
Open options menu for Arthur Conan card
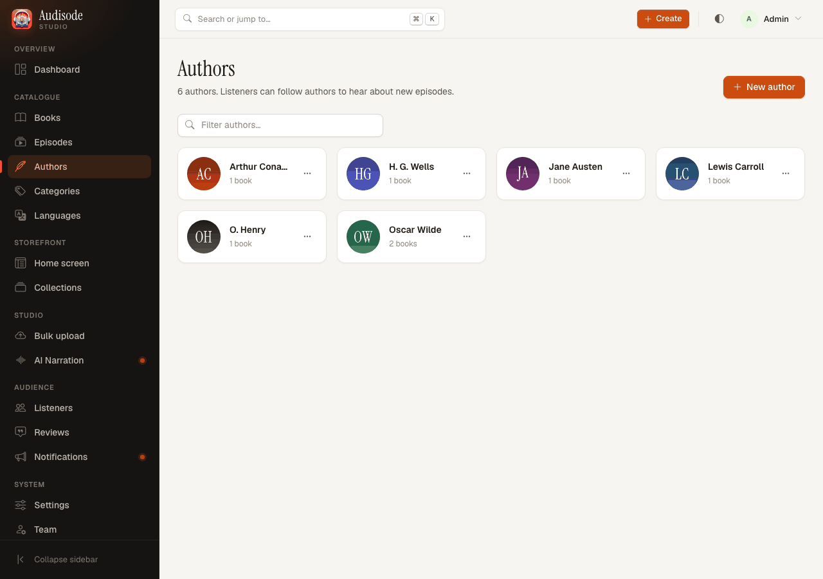click(307, 174)
